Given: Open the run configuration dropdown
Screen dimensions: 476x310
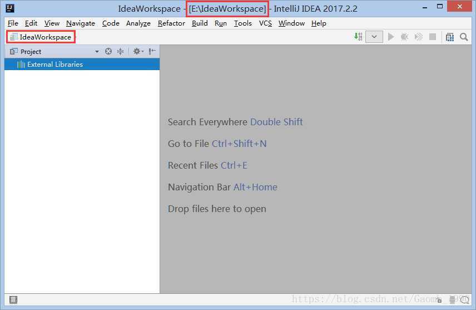Looking at the screenshot, I should click(374, 37).
